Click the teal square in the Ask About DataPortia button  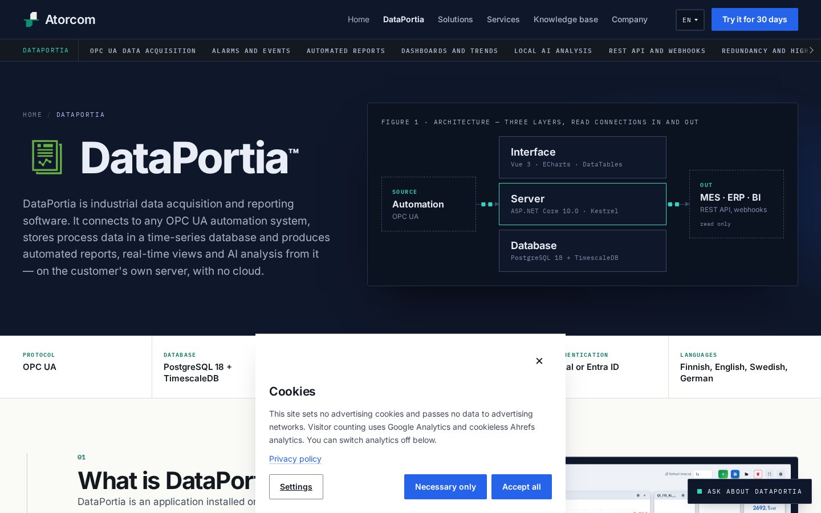tap(700, 491)
